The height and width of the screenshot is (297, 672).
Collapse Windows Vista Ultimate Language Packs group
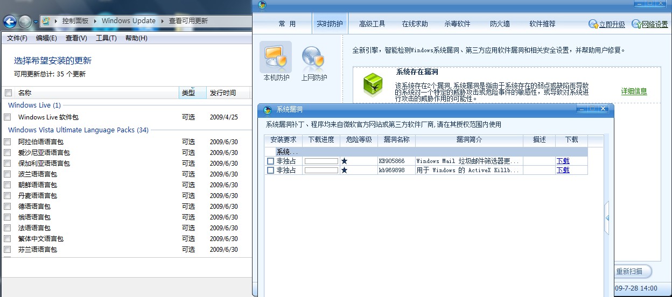pyautogui.click(x=78, y=130)
